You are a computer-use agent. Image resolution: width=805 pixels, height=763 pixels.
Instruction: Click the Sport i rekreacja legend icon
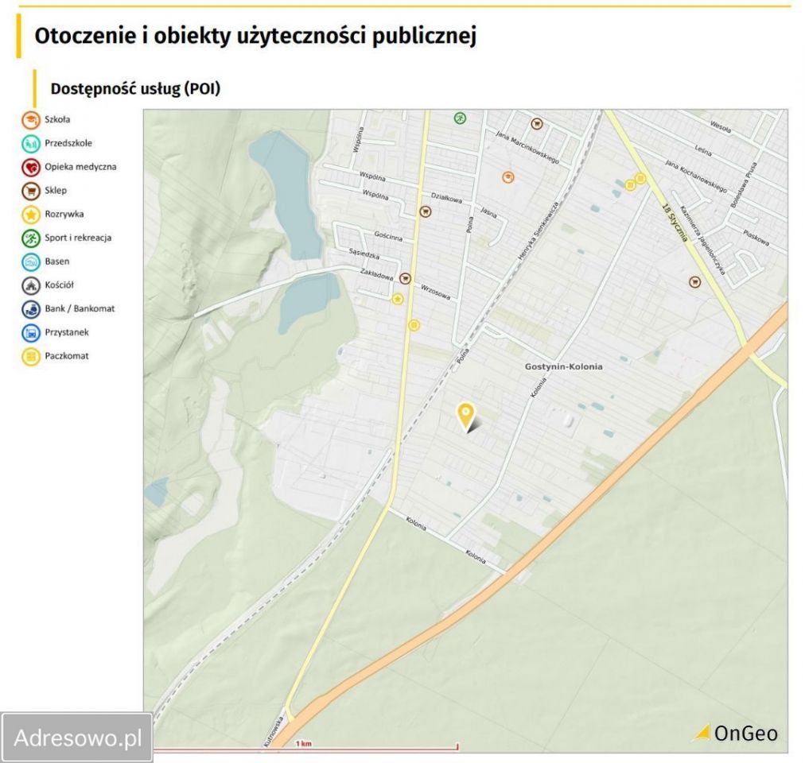coord(30,238)
